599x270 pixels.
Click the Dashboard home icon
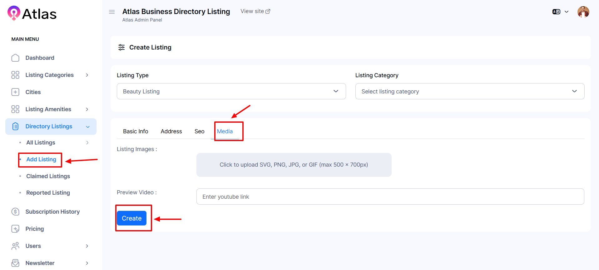(15, 58)
